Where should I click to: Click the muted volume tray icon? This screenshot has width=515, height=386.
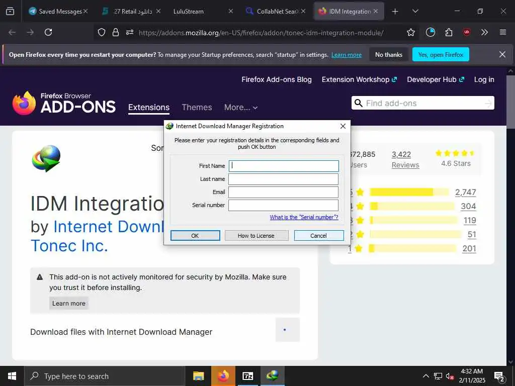(x=450, y=376)
